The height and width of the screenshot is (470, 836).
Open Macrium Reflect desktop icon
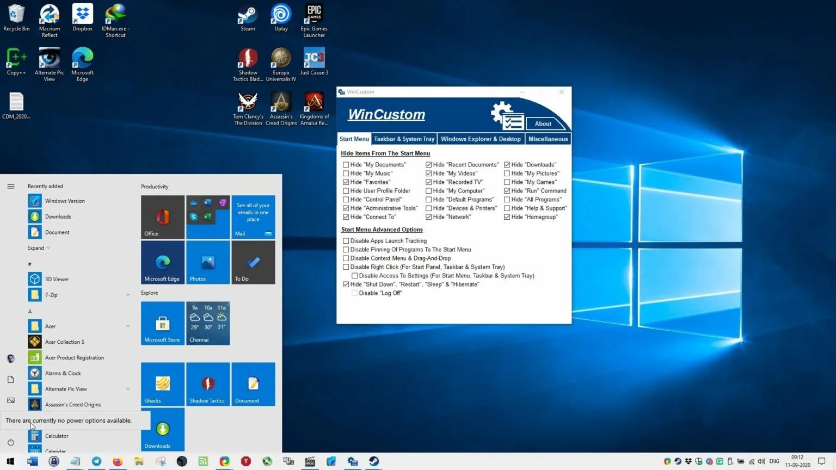coord(50,21)
